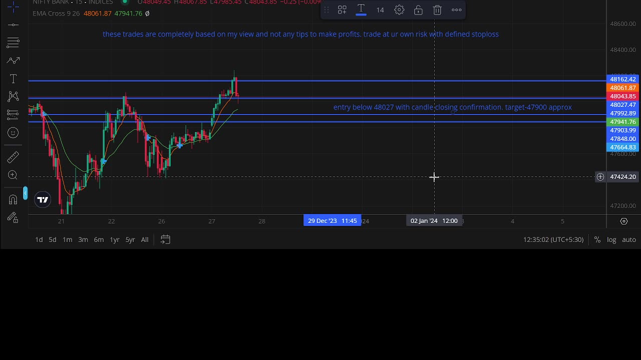The height and width of the screenshot is (360, 641).
Task: Grab the floating toolbar drag handle
Action: pos(326,10)
